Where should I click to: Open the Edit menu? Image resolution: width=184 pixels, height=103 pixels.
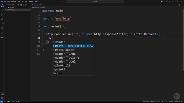pyautogui.click(x=9, y=1)
